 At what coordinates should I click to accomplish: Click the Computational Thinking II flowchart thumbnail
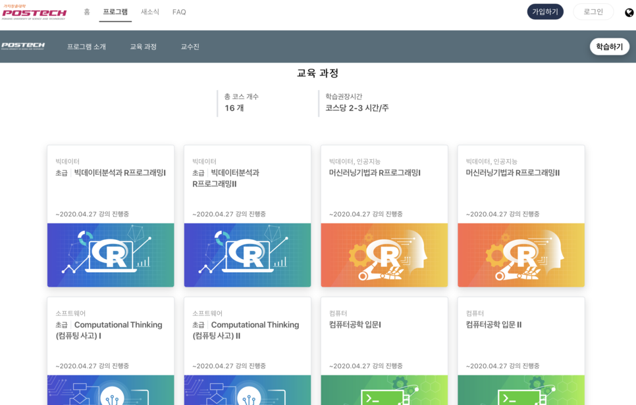pos(248,390)
